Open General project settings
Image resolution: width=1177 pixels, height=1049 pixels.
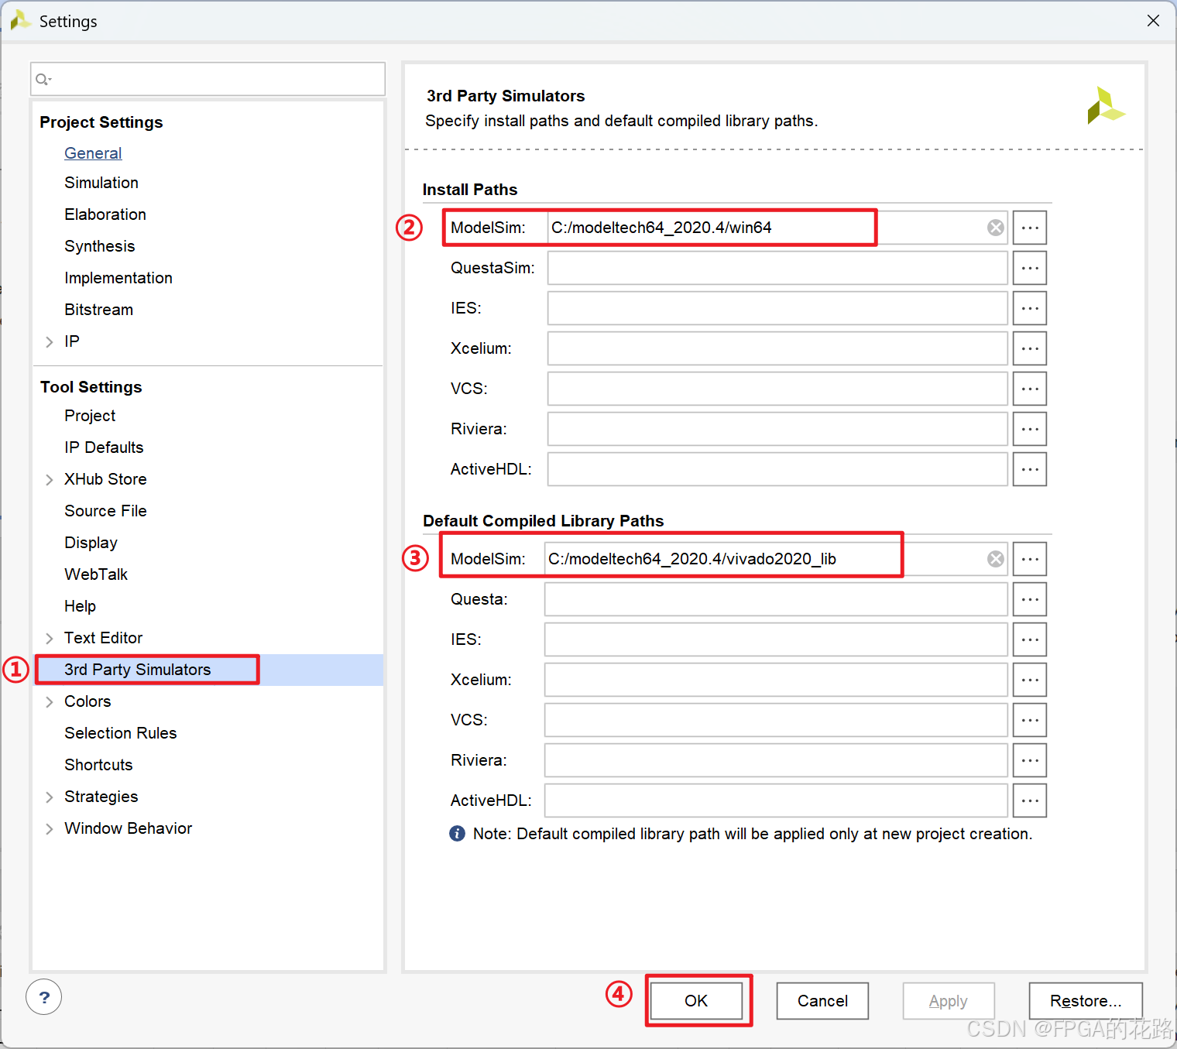(x=93, y=153)
